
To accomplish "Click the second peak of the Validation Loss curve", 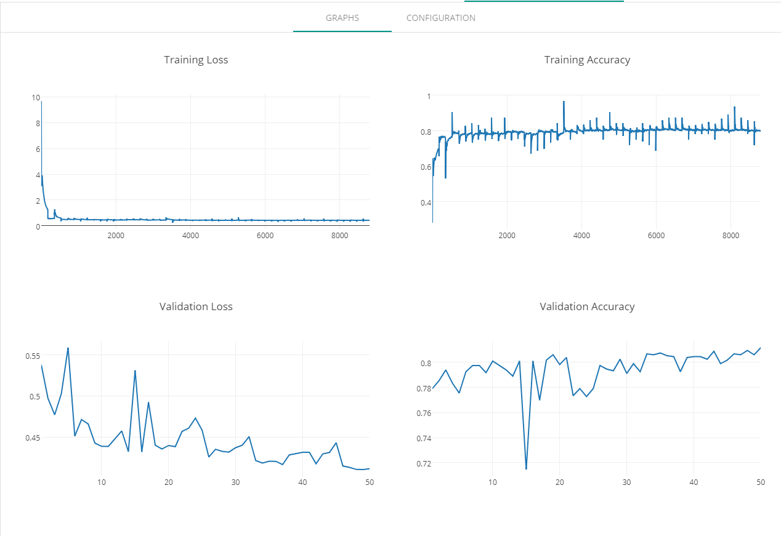I will [135, 370].
